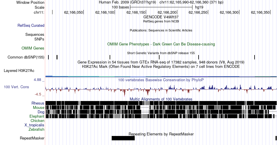Image resolution: width=277 pixels, height=145 pixels.
Task: Click the dbSNP variant between 62,166,200 and 62,166,250
Action: (199, 57)
